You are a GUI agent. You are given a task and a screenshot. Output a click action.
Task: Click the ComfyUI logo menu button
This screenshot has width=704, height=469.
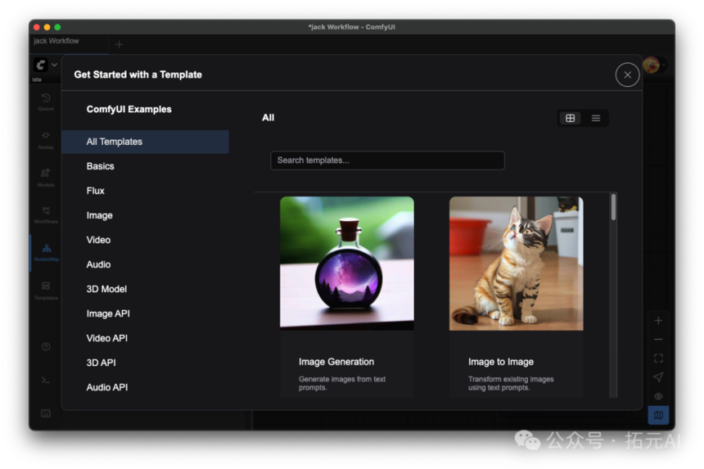(41, 65)
